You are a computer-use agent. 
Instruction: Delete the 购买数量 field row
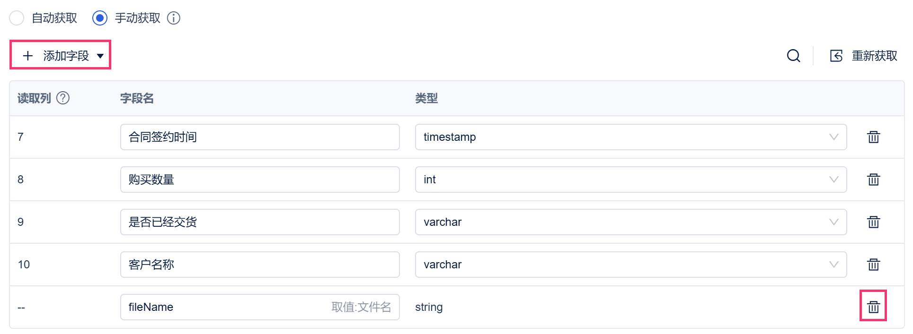tap(873, 180)
